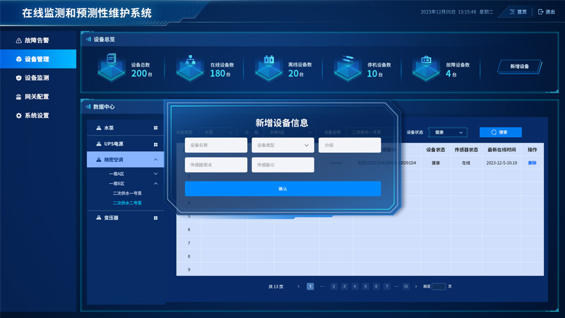Select page 7 in pagination
Image resolution: width=565 pixels, height=318 pixels.
point(386,287)
